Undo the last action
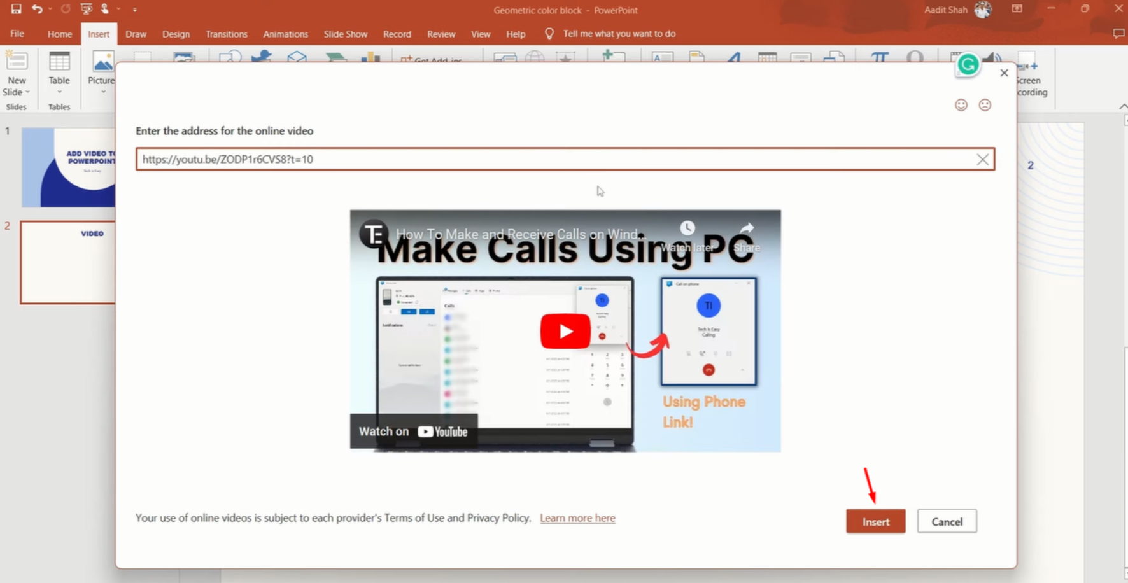Screen dimensions: 1128x583 (37, 9)
